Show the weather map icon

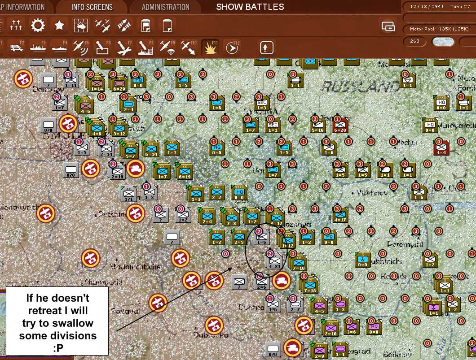point(81,26)
